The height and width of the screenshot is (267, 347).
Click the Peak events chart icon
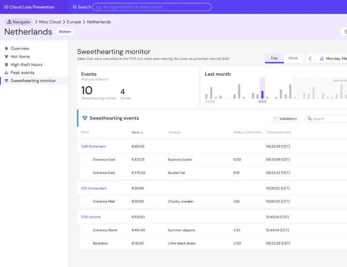7,73
